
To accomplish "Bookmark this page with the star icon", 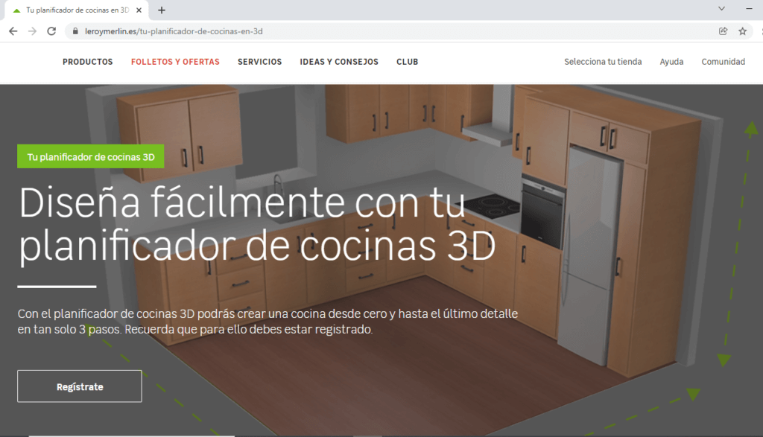I will (x=742, y=31).
